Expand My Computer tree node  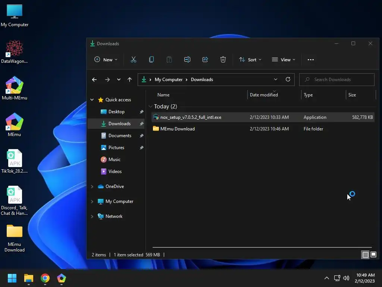(x=92, y=201)
